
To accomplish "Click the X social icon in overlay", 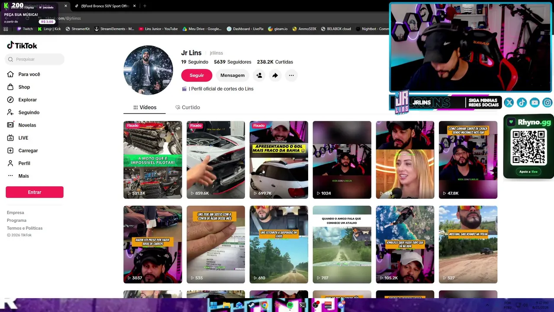I will click(x=509, y=103).
